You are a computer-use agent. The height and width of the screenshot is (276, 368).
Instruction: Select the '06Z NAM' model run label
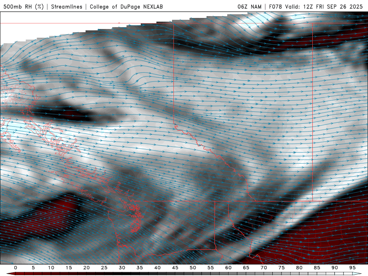(249, 6)
